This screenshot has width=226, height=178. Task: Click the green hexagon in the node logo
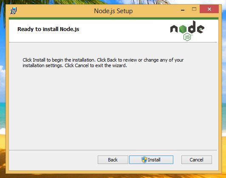coord(183,29)
